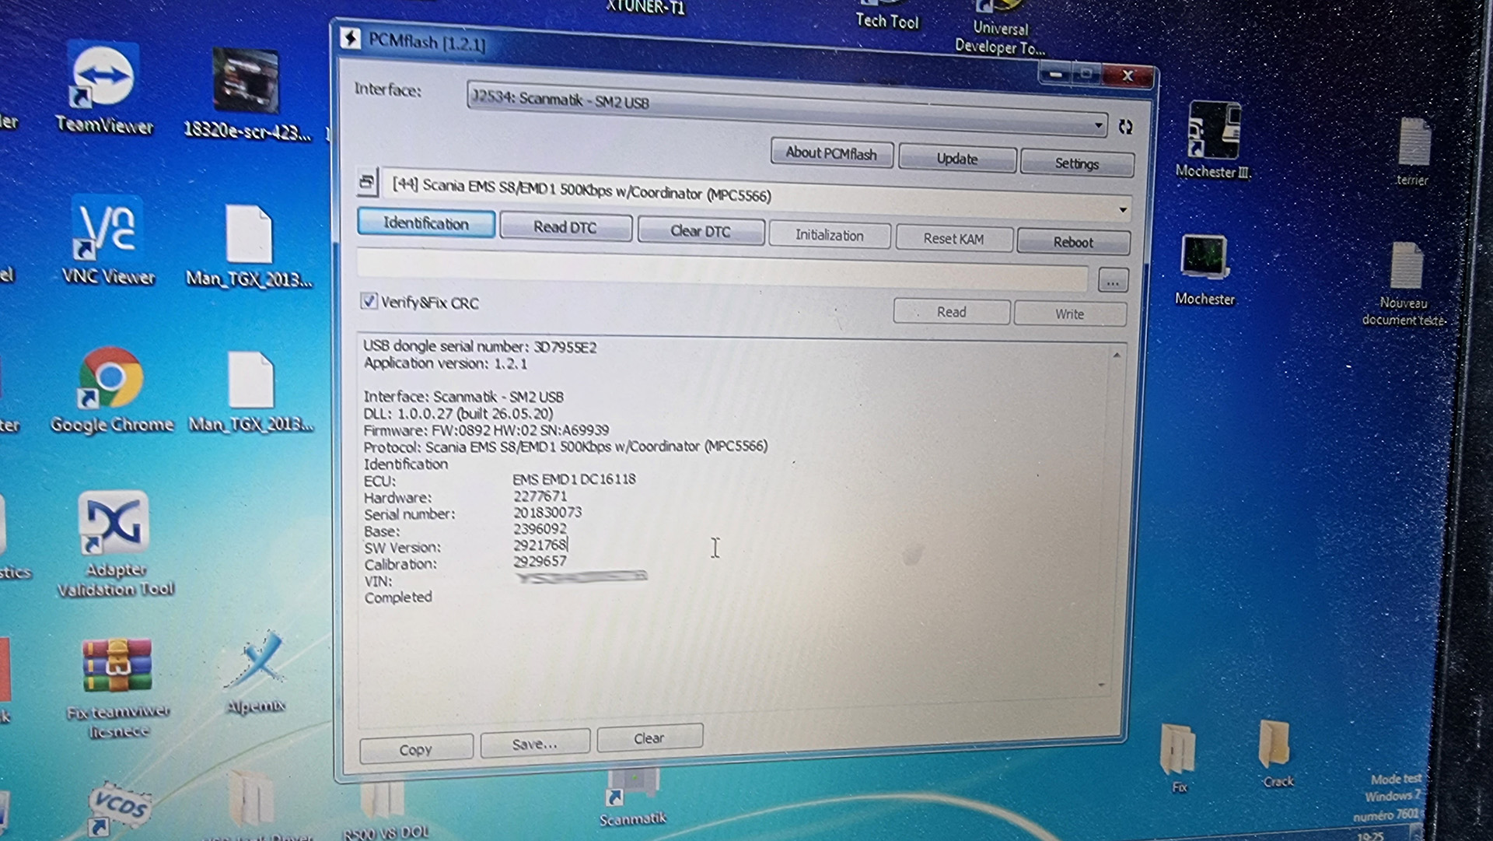Click the Read button
This screenshot has height=841, width=1493.
click(951, 312)
